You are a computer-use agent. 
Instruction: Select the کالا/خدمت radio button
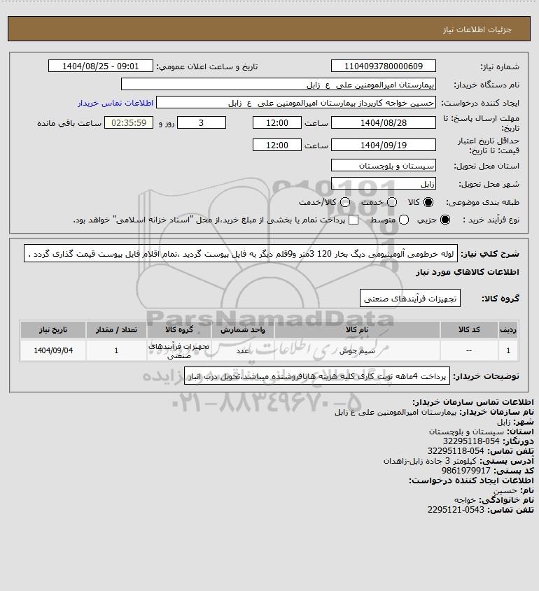[344, 202]
